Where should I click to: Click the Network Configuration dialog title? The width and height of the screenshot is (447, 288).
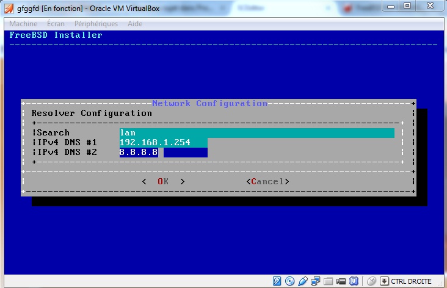210,103
